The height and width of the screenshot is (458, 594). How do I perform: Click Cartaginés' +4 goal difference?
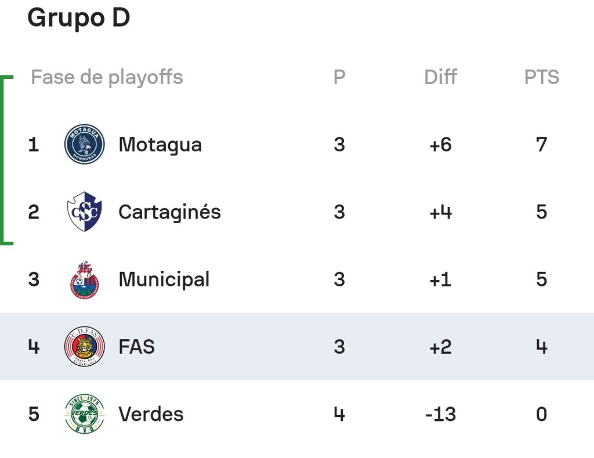pos(441,212)
